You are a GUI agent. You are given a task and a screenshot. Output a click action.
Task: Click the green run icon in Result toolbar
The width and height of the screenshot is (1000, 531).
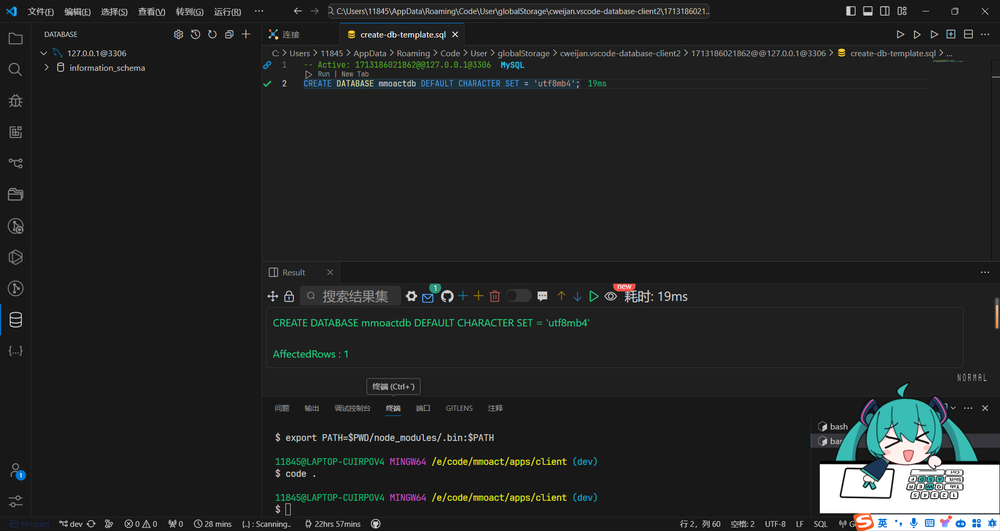pos(593,296)
